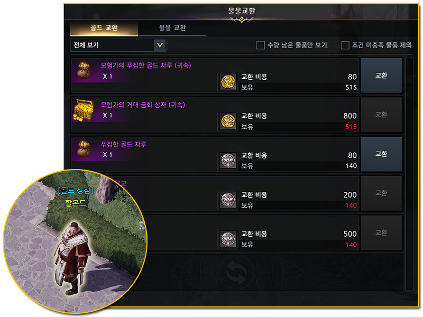The width and height of the screenshot is (423, 317).
Task: Click the silver coin icon beside cost 200
Action: [x=228, y=200]
